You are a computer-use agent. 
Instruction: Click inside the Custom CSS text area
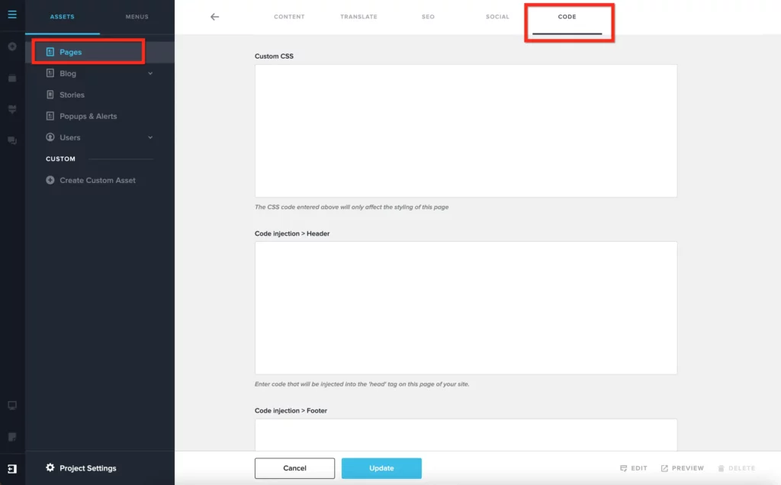pyautogui.click(x=465, y=130)
